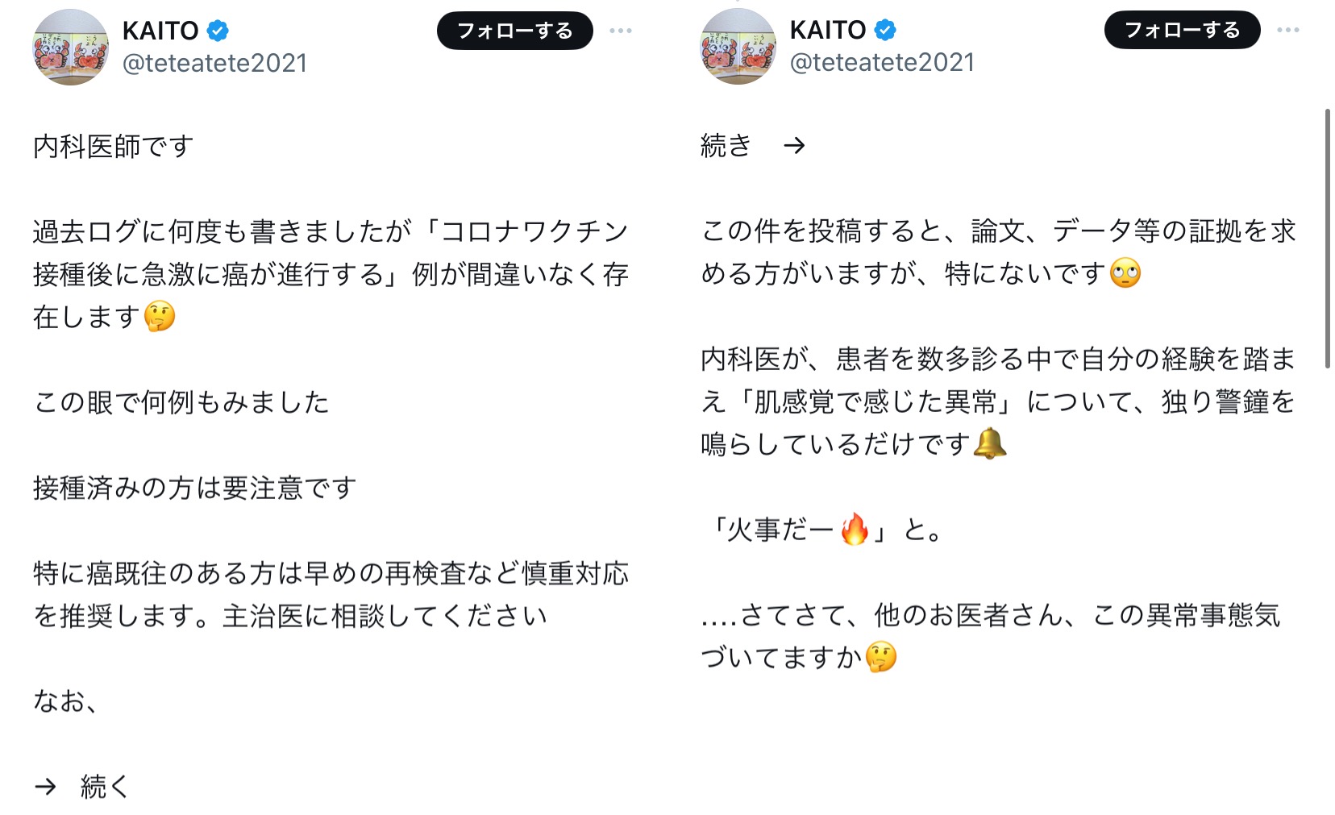Click the thinking emoji after づいてますか
Screen dimensions: 1335x815
[x=881, y=657]
